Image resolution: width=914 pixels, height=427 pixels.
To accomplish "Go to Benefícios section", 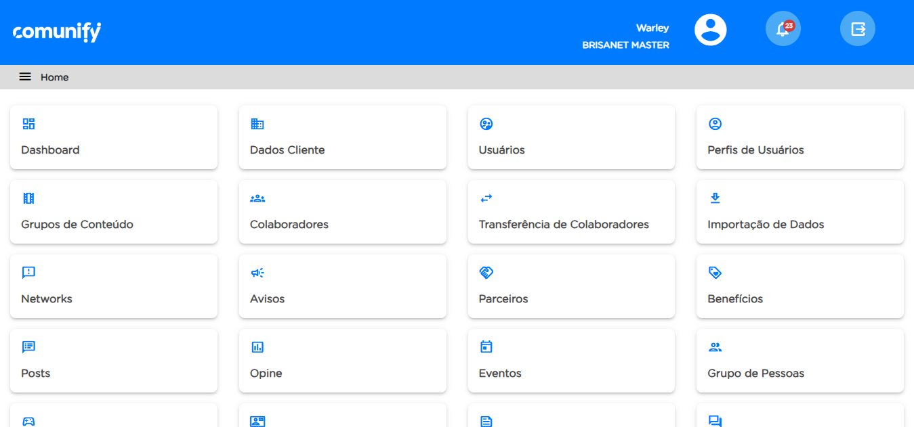I will pos(799,286).
